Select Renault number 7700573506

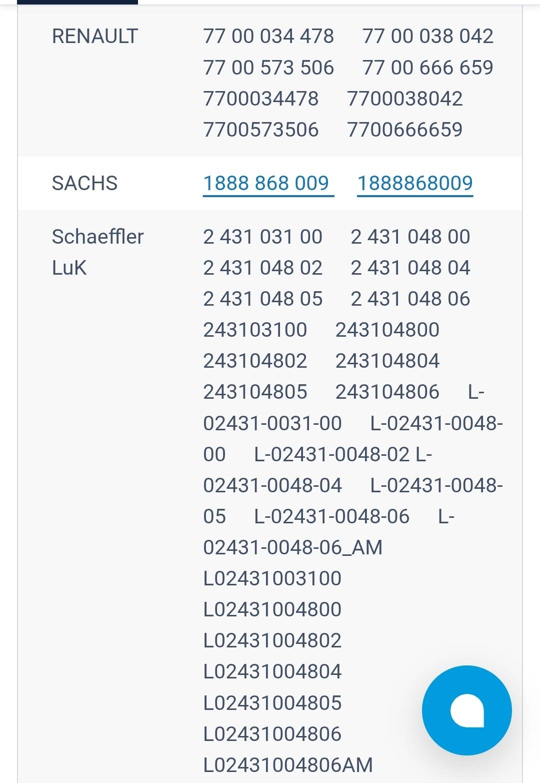[x=260, y=130]
